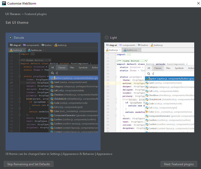Click the Darcula theme preview image
Image resolution: width=201 pixels, height=169 pixels.
[53, 87]
